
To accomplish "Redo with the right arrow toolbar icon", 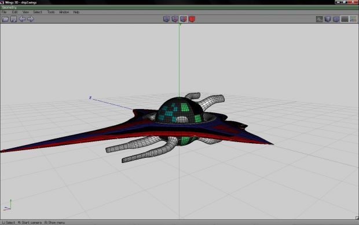I will pos(31,19).
